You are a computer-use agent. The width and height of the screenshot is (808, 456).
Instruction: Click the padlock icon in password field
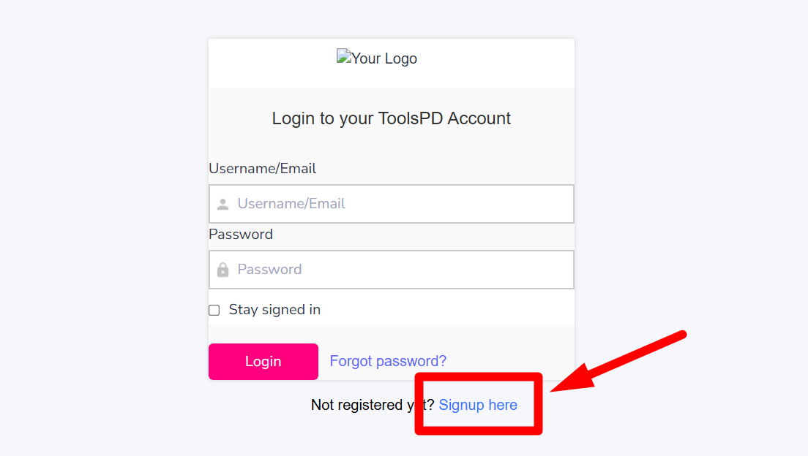click(x=223, y=270)
